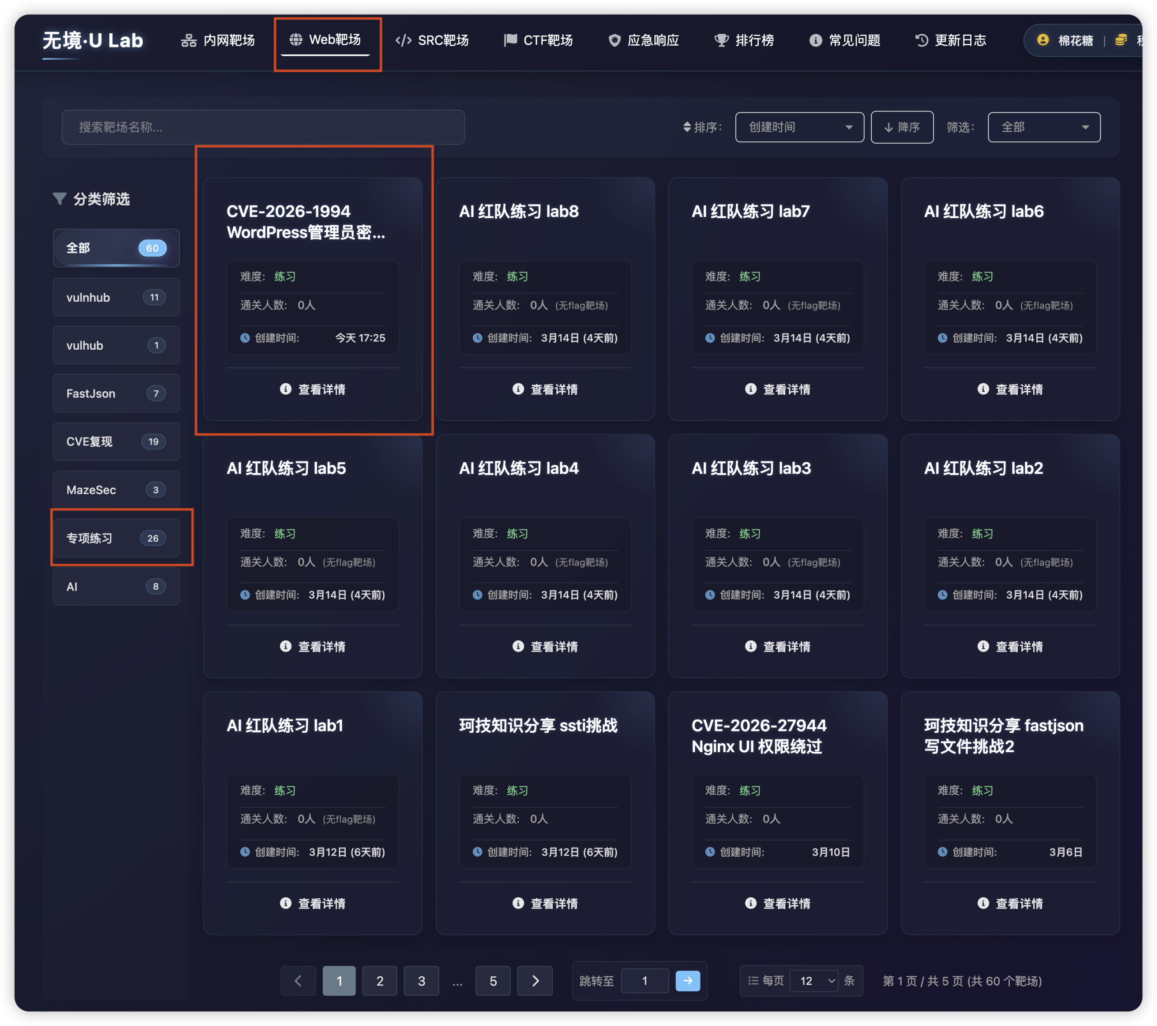Click the info icon beside 常见问题

[815, 40]
